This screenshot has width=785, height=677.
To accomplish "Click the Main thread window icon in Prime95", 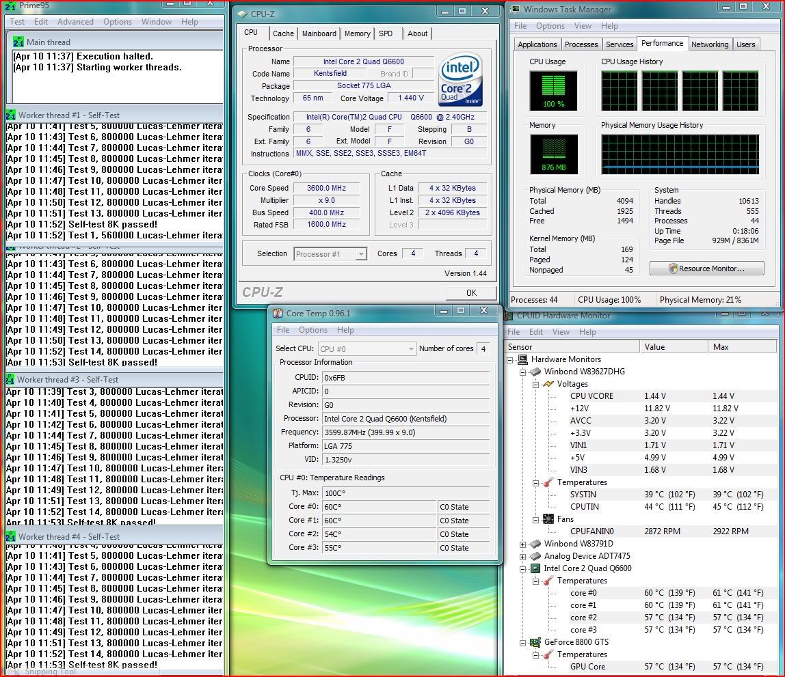I will [18, 42].
